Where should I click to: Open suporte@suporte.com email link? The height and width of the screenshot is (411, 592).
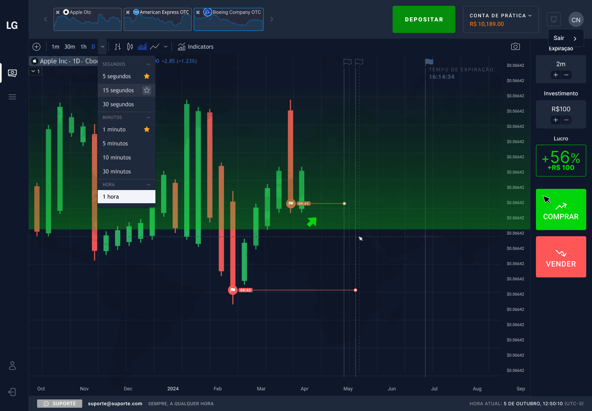(x=115, y=404)
